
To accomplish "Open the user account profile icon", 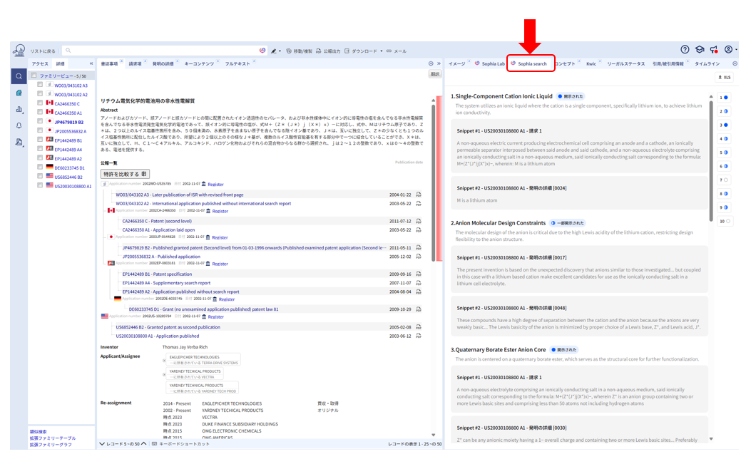I will (728, 49).
